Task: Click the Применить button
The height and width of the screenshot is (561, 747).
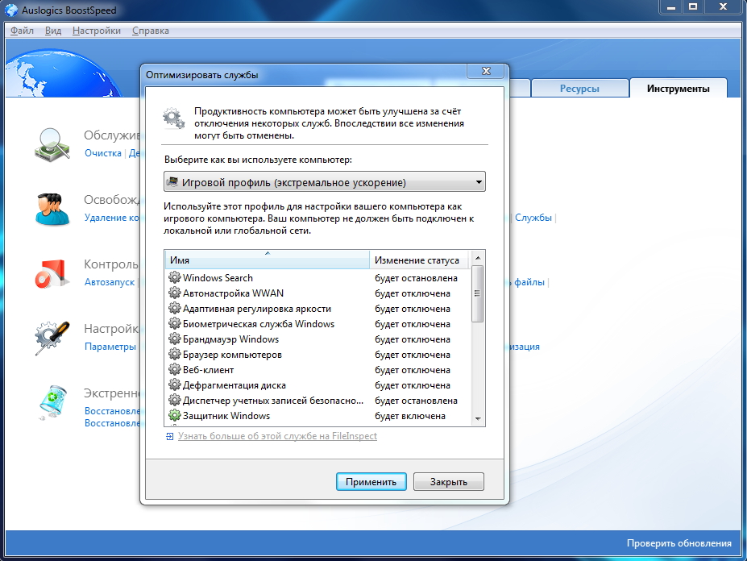Action: (x=371, y=481)
